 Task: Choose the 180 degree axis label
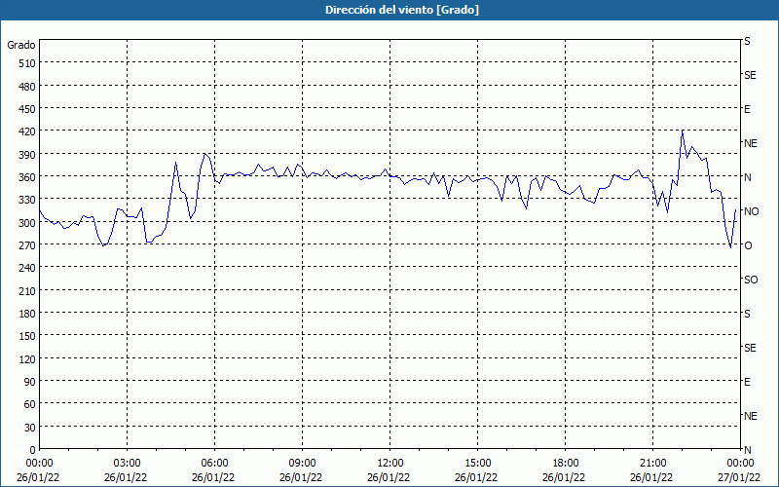(x=27, y=314)
